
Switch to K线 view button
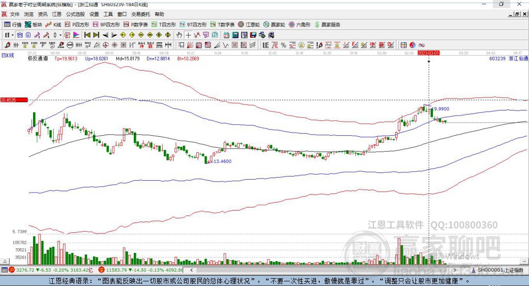coord(53,25)
